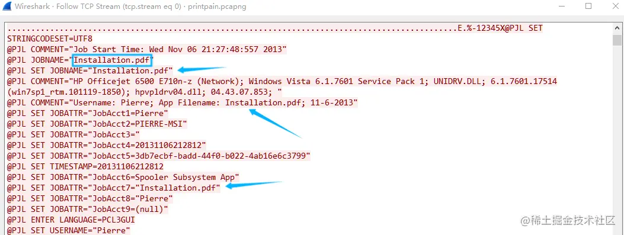This screenshot has height=235, width=624.
Task: Click the scrollbar up arrow
Action: pos(617,28)
